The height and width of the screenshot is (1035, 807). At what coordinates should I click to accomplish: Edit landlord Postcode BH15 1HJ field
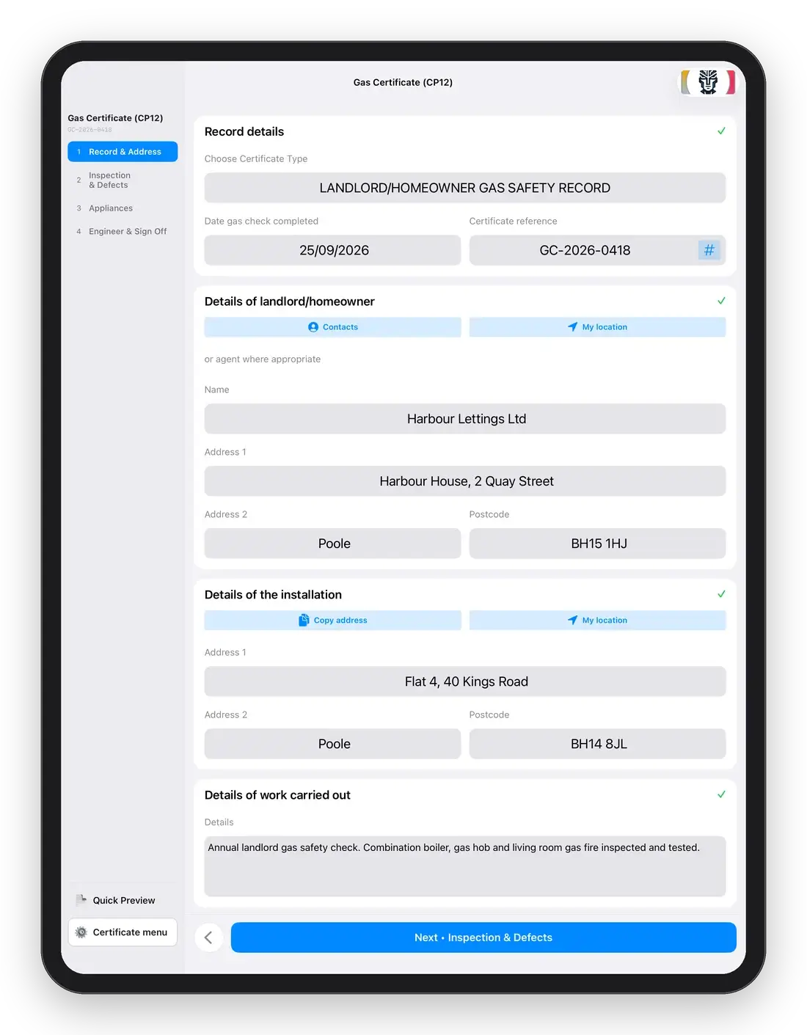[x=597, y=544]
